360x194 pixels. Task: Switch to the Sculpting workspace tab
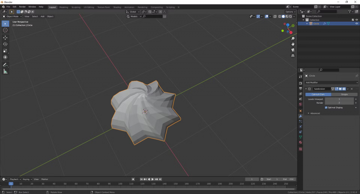(76, 7)
